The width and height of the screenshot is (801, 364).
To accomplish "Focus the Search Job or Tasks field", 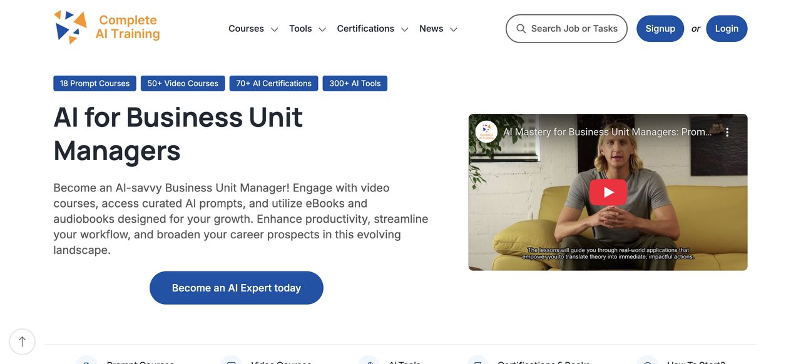I will pos(566,29).
